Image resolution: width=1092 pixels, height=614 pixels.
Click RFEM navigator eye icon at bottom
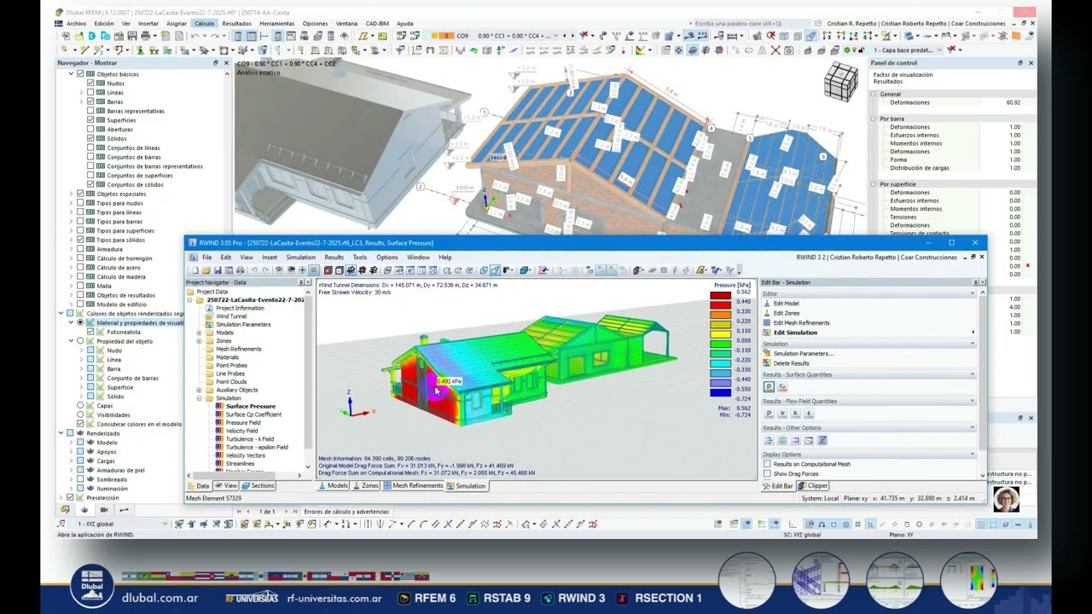pos(84,510)
